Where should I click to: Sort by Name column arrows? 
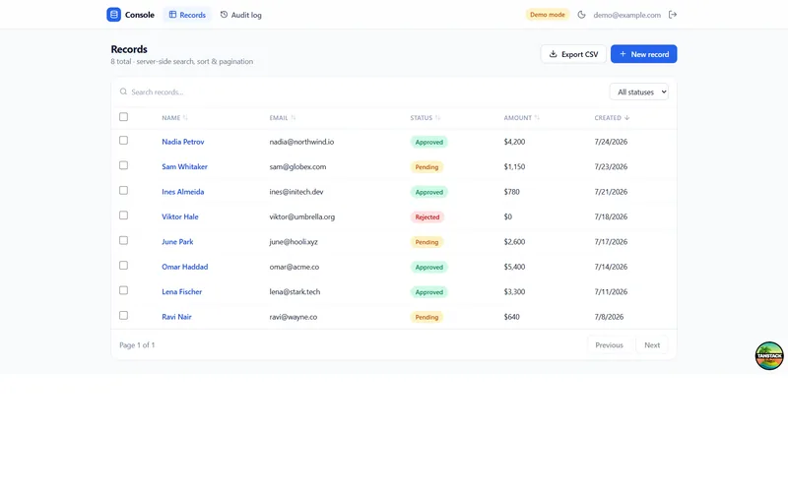tap(185, 117)
